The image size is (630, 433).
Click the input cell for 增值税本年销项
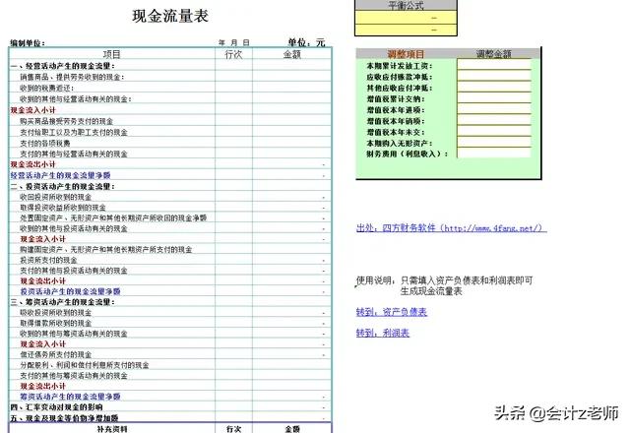coord(494,120)
